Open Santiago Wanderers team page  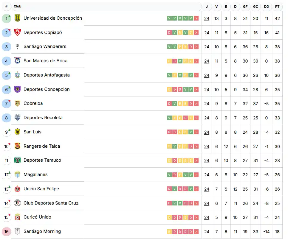[x=45, y=46]
